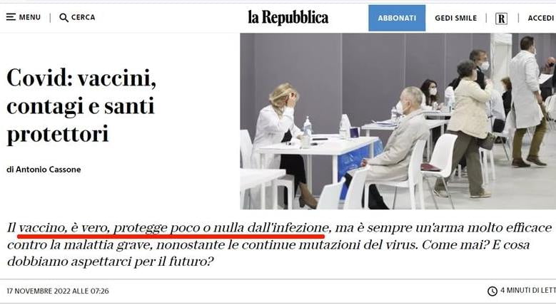Click the word protettori in the headline
This screenshot has height=305, width=556.
(x=57, y=135)
